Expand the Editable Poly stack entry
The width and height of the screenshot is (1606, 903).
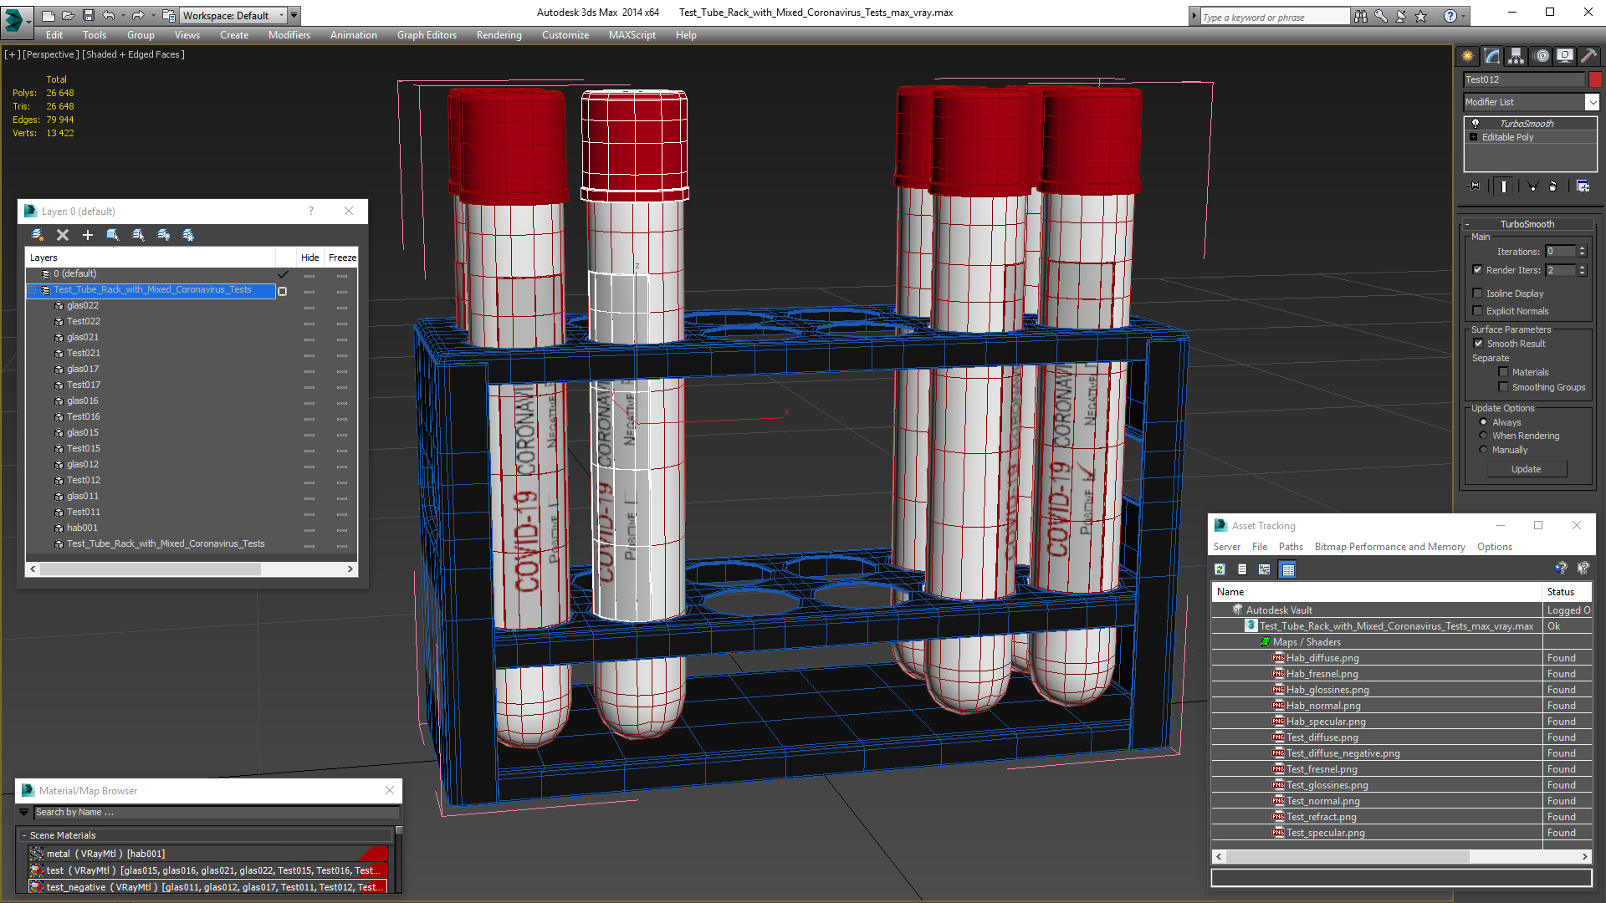[1474, 137]
